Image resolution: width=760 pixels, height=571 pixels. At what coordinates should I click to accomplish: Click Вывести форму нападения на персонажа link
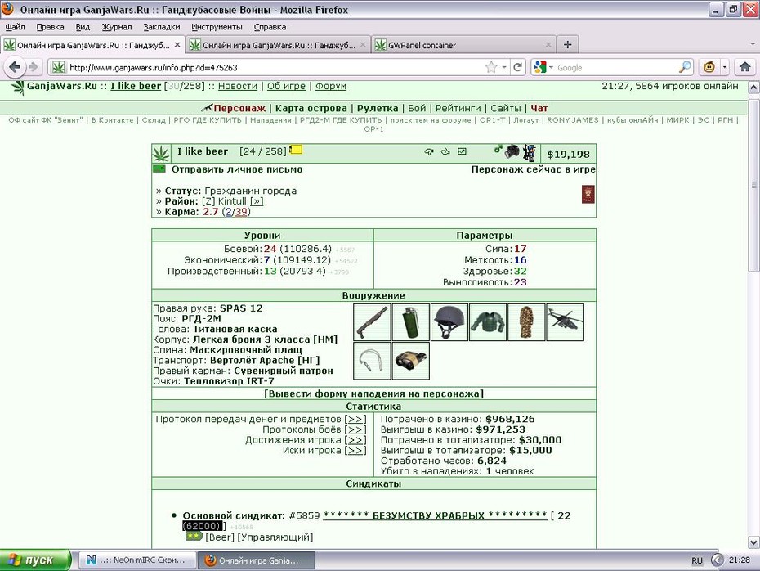tap(373, 393)
